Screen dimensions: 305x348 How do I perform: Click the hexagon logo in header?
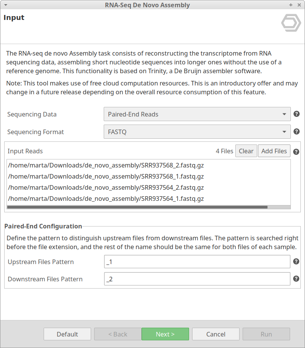(x=291, y=23)
